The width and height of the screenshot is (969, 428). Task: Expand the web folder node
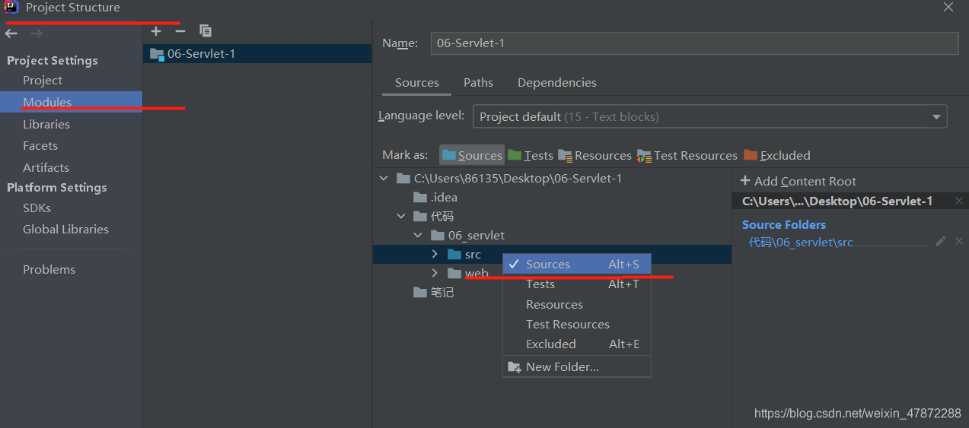pos(435,273)
